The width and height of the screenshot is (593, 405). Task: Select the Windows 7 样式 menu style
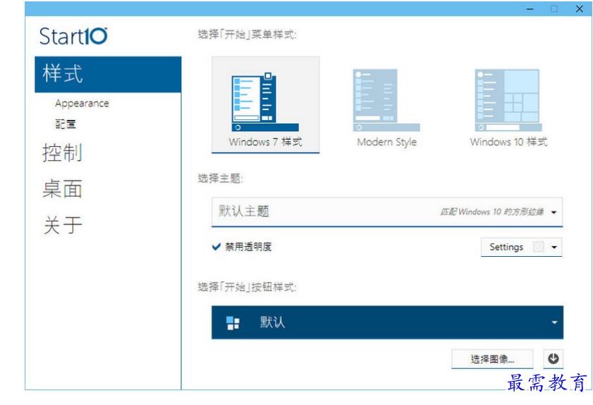[265, 104]
